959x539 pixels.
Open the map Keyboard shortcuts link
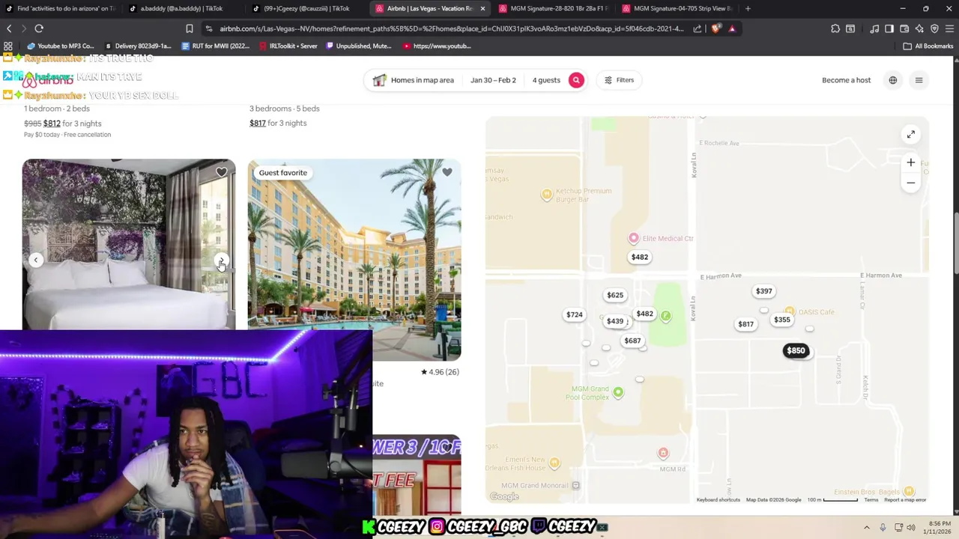coord(718,500)
